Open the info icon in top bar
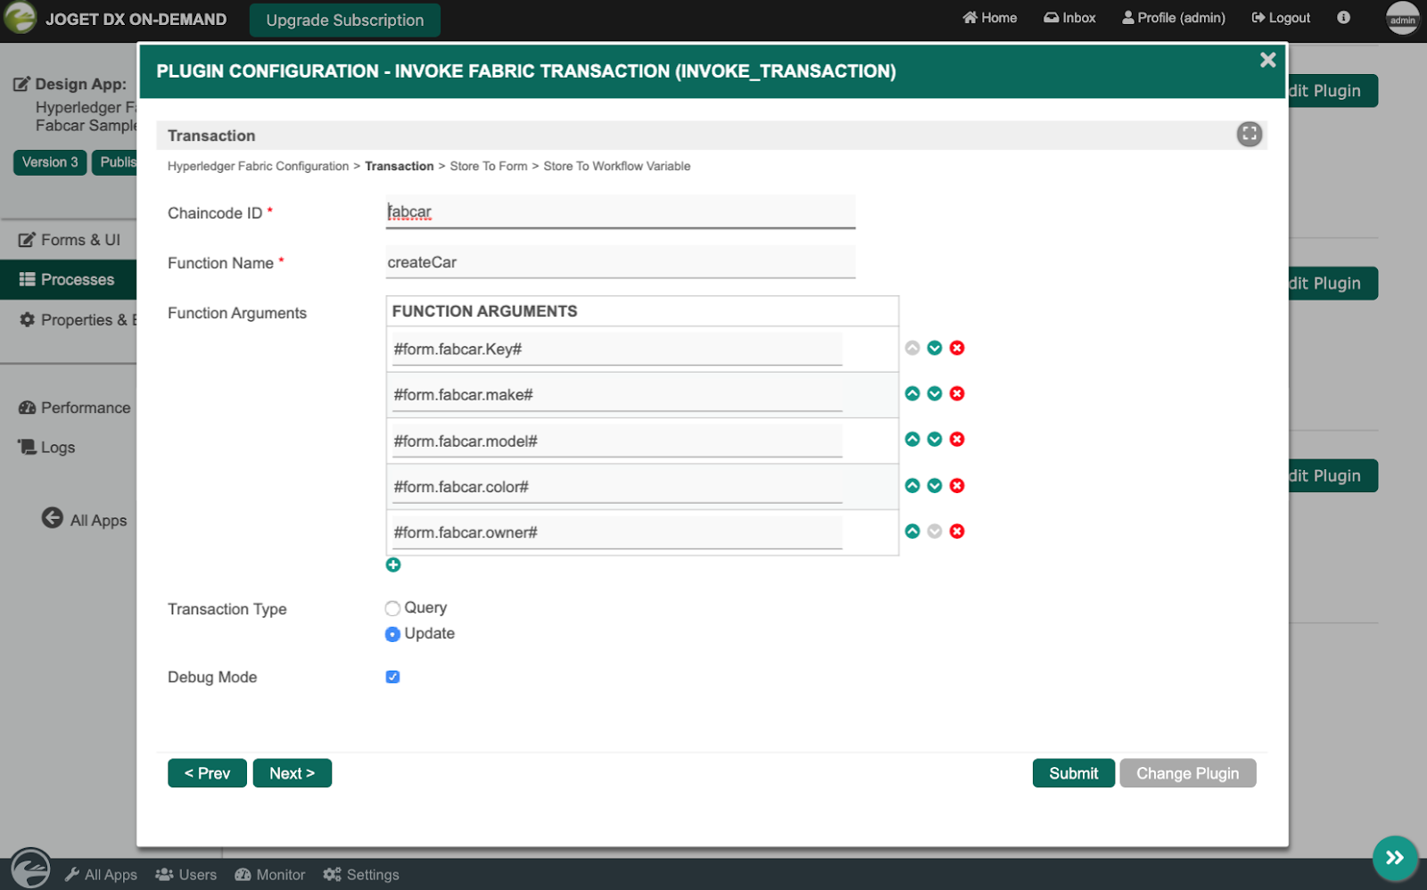The height and width of the screenshot is (890, 1427). [x=1343, y=18]
